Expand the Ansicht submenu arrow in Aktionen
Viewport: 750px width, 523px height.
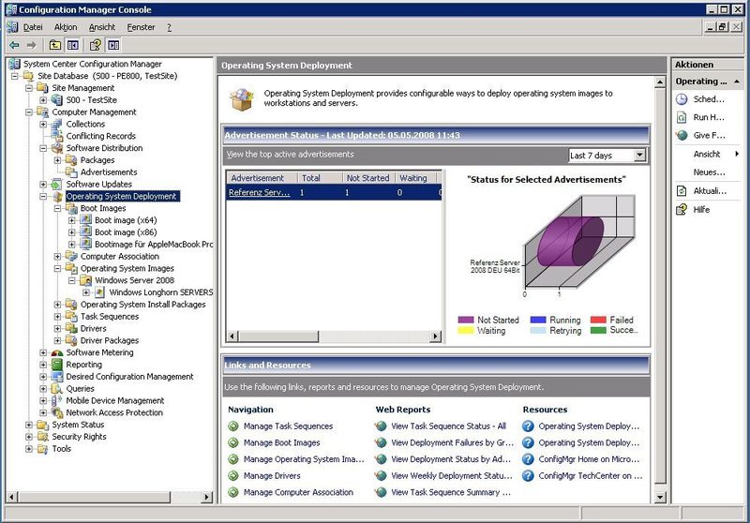[x=737, y=154]
